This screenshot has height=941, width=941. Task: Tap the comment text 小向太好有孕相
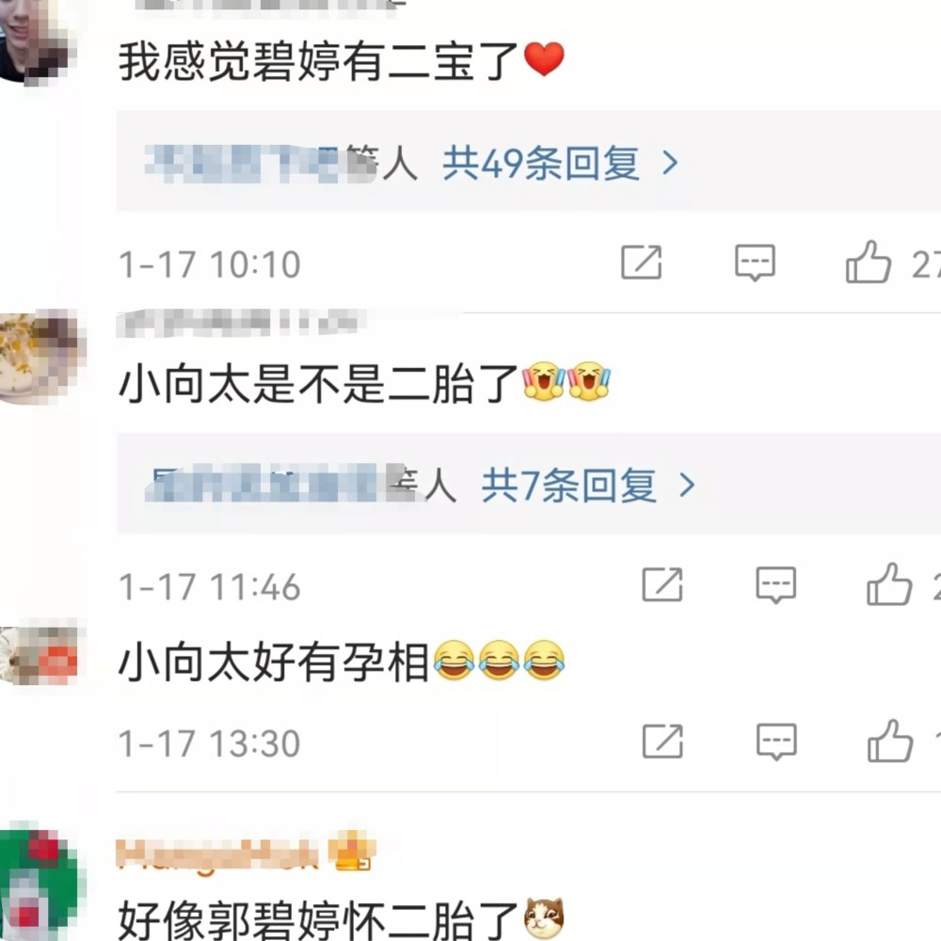pos(274,662)
